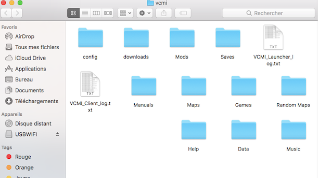Click the edit tags toolbar button
Image resolution: width=318 pixels, height=178 pixels.
tap(183, 13)
